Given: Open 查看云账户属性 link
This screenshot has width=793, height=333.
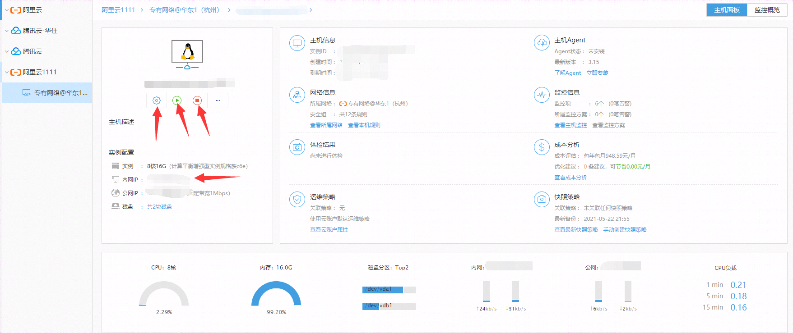Looking at the screenshot, I should 329,230.
